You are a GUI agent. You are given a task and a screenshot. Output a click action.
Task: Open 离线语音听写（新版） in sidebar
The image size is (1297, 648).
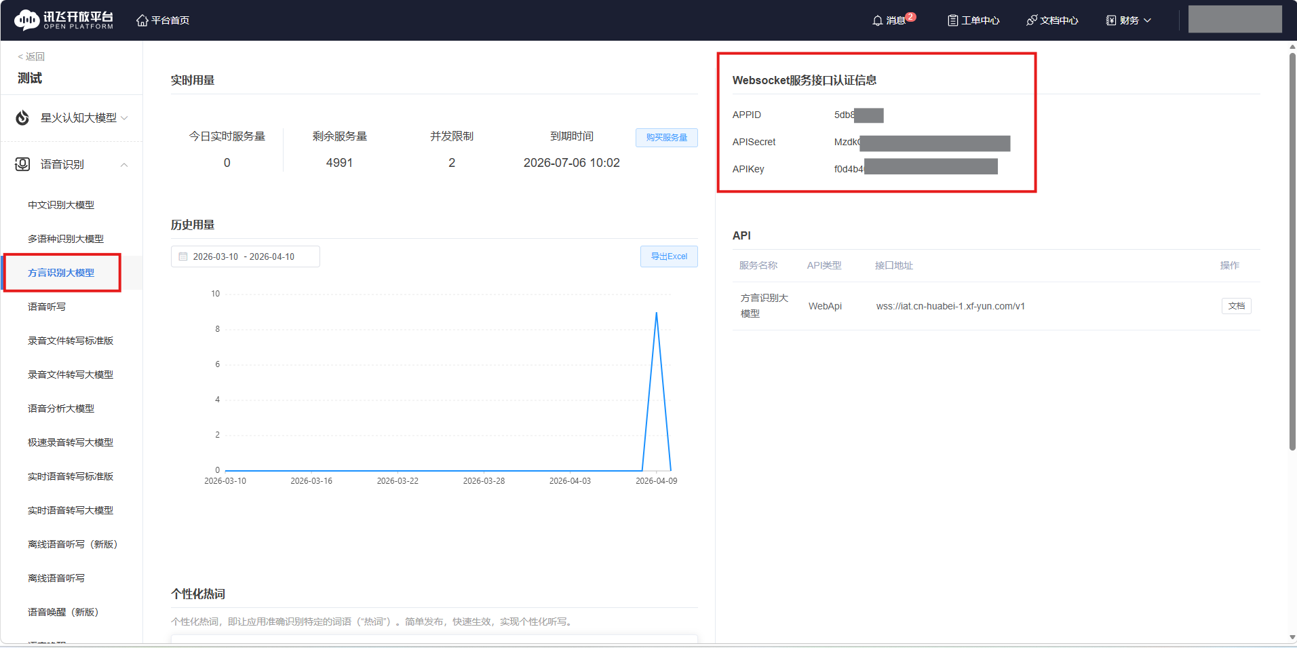click(73, 544)
